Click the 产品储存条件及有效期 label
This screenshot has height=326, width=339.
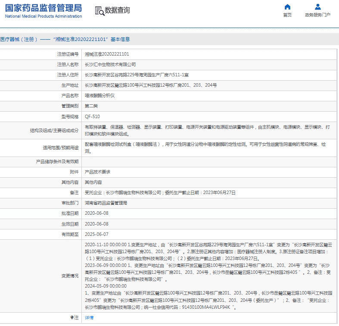tap(57, 162)
